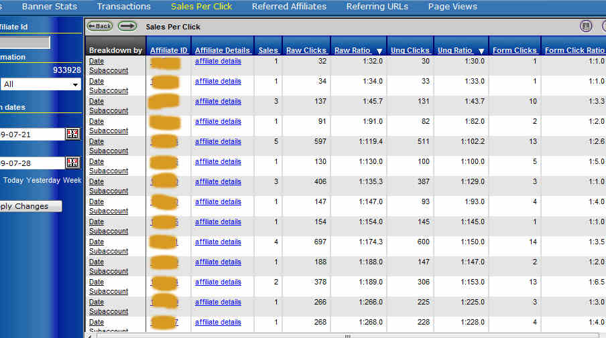Click the start date field 9-07-21

pyautogui.click(x=32, y=135)
